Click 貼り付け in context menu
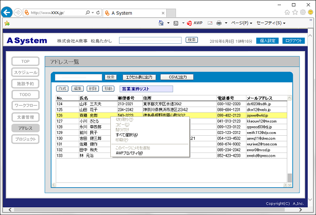The width and height of the screenshot is (316, 215). [122, 130]
